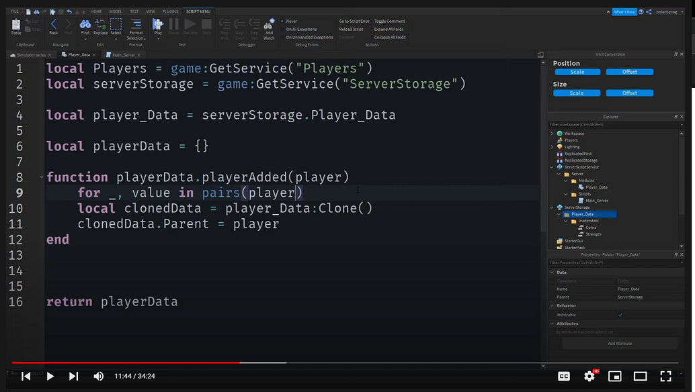Image resolution: width=695 pixels, height=392 pixels.
Task: Switch to theater mode view
Action: tap(640, 376)
